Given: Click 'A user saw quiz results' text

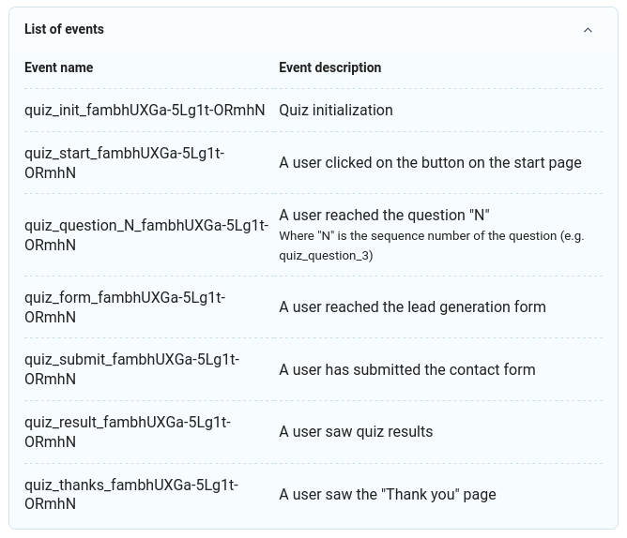Looking at the screenshot, I should (x=356, y=432).
